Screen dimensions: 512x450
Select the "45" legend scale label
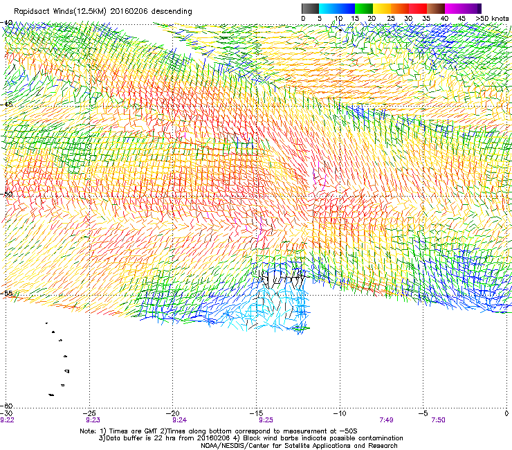click(x=461, y=19)
